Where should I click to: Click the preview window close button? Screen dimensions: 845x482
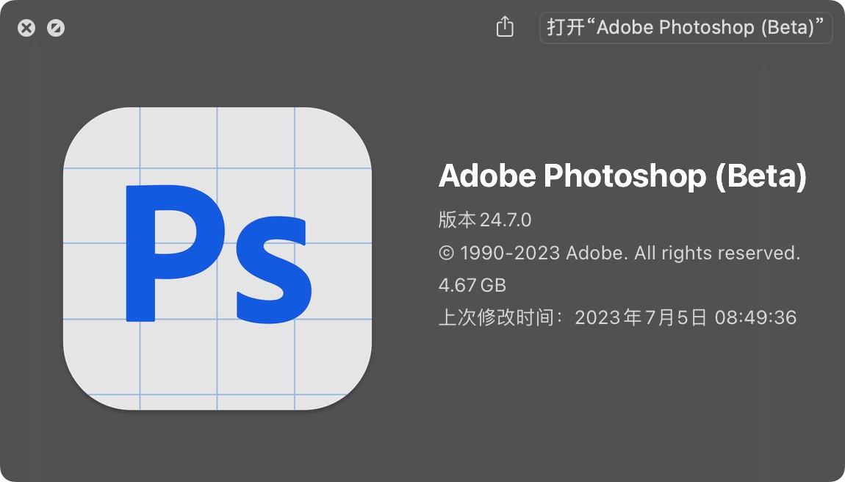[x=27, y=28]
